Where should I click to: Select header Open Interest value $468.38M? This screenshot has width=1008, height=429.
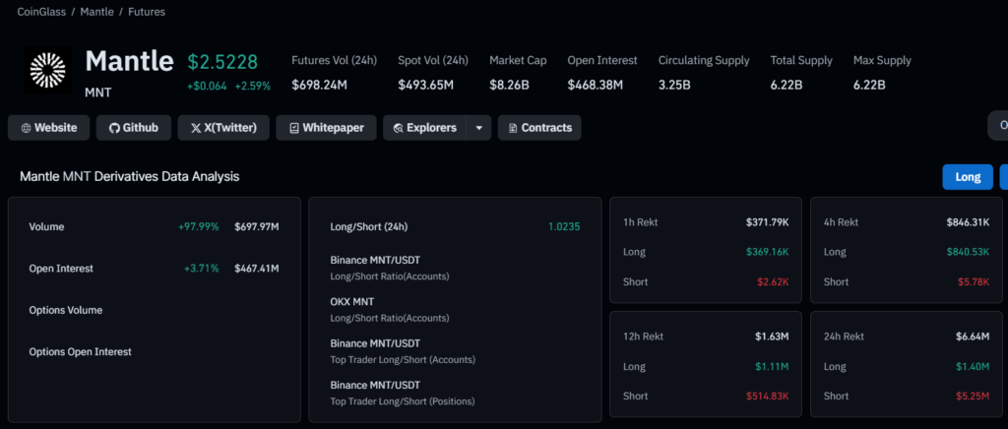(596, 85)
